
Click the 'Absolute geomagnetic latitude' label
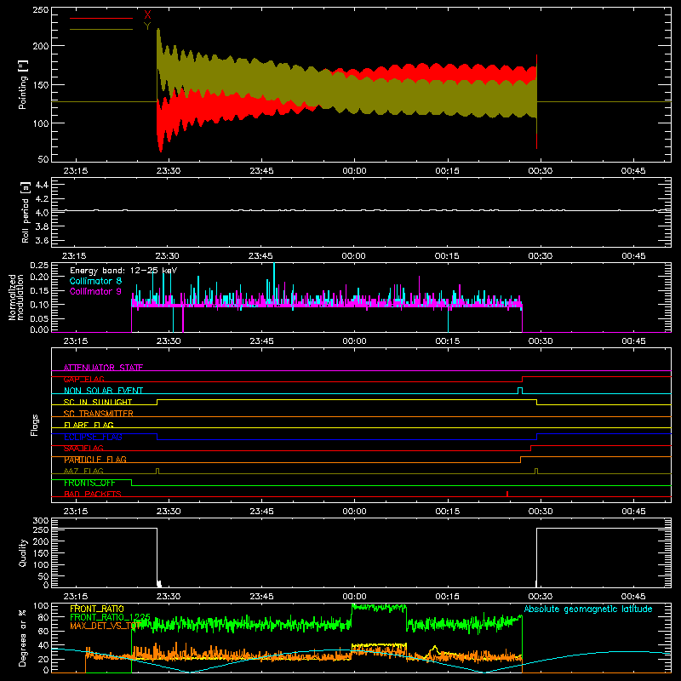click(588, 609)
